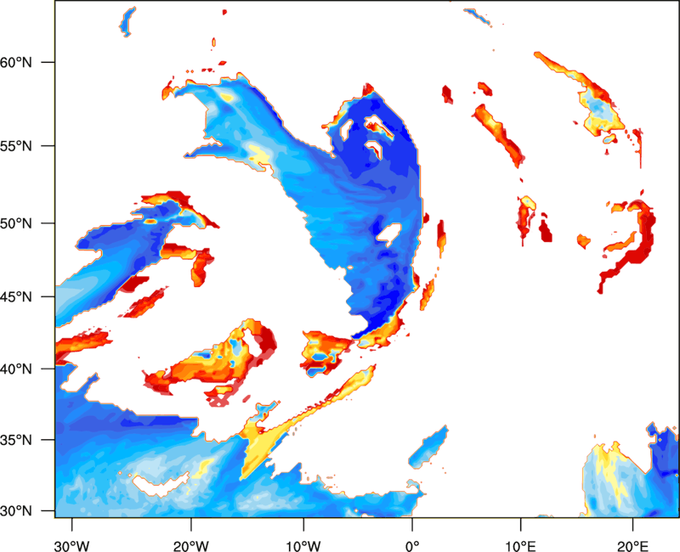Click the 20°W longitude label
This screenshot has height=552, width=680.
coord(191,546)
